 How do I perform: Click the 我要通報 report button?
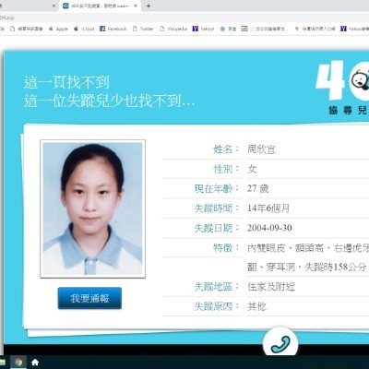click(89, 298)
